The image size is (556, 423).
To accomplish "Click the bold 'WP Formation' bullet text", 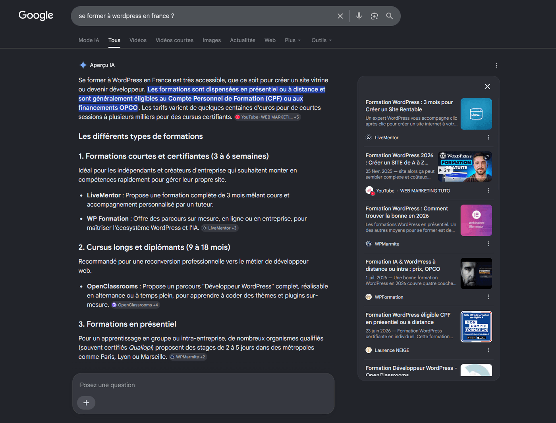I will (x=108, y=218).
